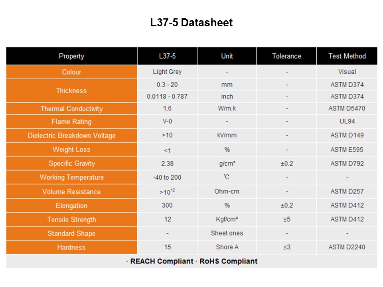The image size is (383, 287).
Task: Select the 'Colour' property row label
Action: (x=71, y=72)
